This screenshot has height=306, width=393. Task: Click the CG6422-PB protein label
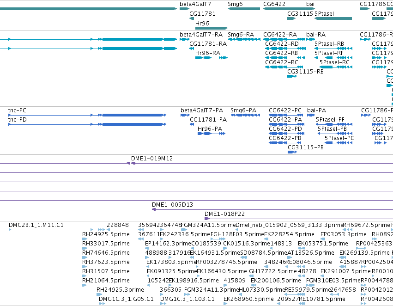pyautogui.click(x=285, y=138)
